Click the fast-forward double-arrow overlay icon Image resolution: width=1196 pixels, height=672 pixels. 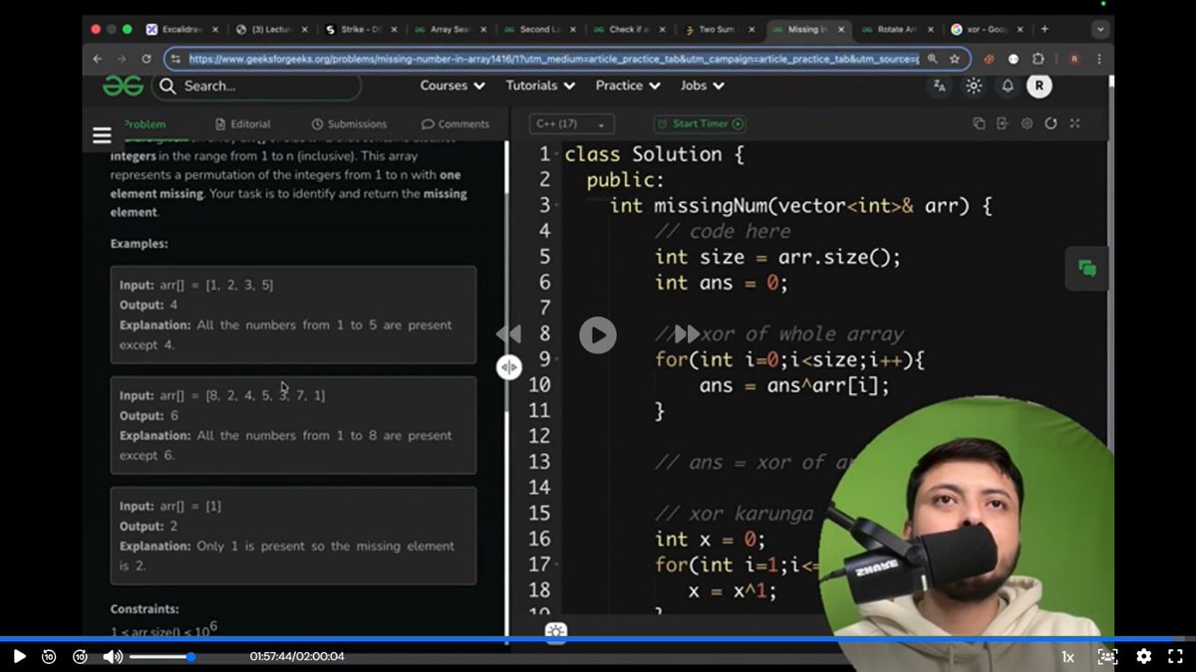[687, 334]
